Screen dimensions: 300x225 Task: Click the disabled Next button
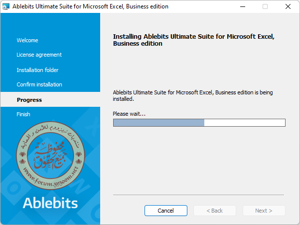pos(264,211)
